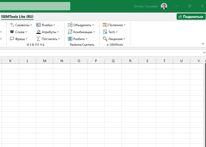Viewport: 206px width, 147px height.
Task: Click the Слова W icon
Action: [12, 32]
